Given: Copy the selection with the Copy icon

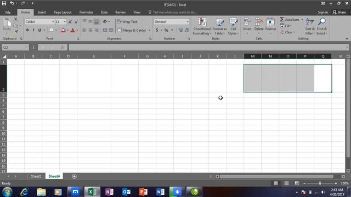Looking at the screenshot, I should (15, 26).
